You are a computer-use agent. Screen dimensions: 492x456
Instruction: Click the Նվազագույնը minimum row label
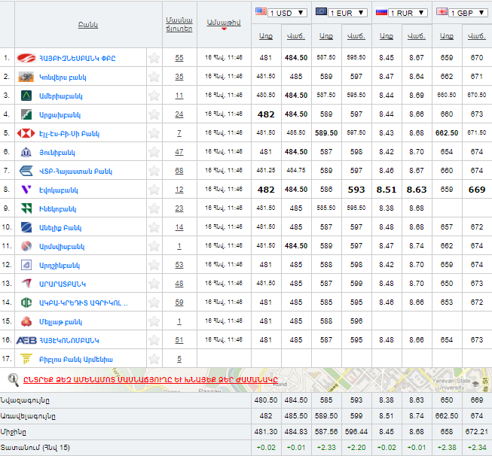pyautogui.click(x=25, y=400)
